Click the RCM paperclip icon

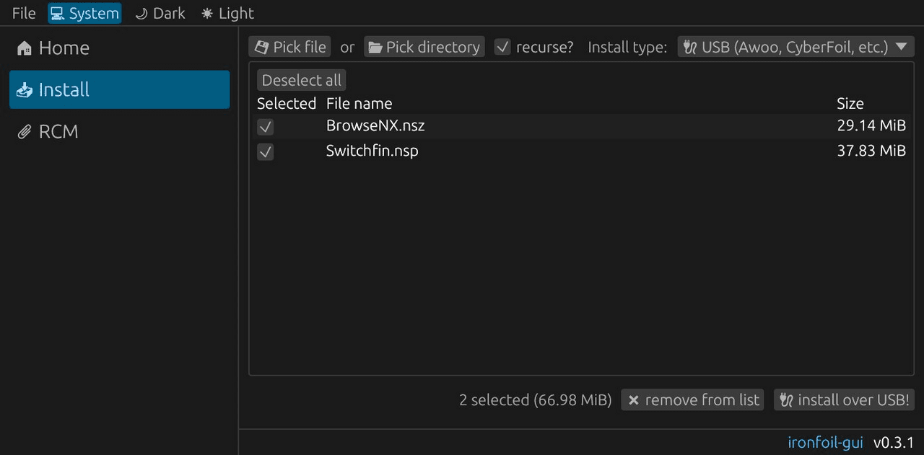coord(25,132)
